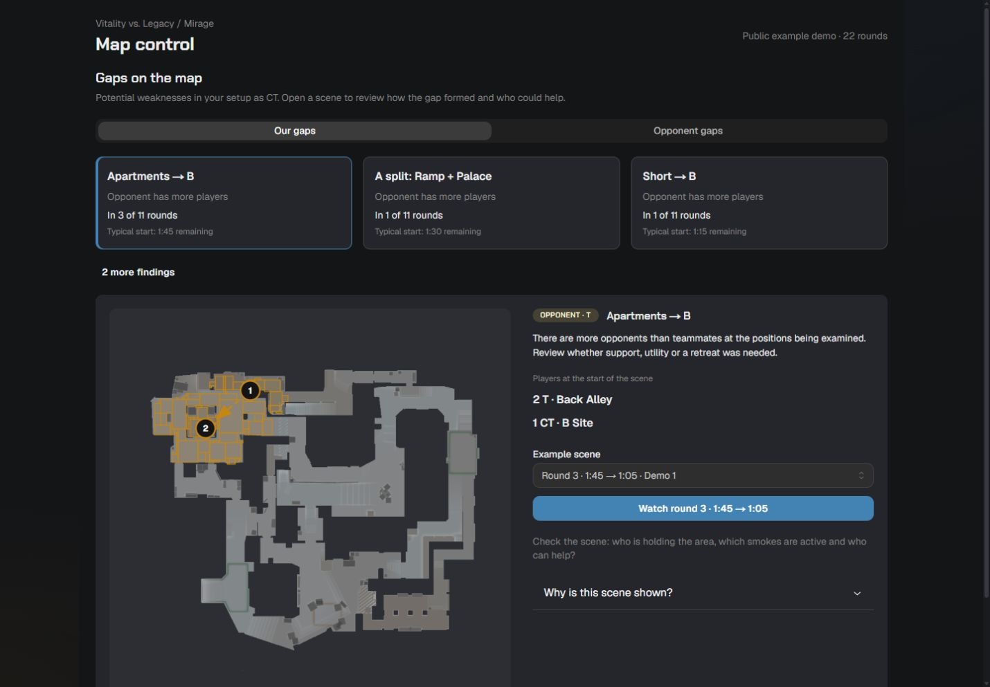Expand 2 more findings
990x687 pixels.
point(138,272)
